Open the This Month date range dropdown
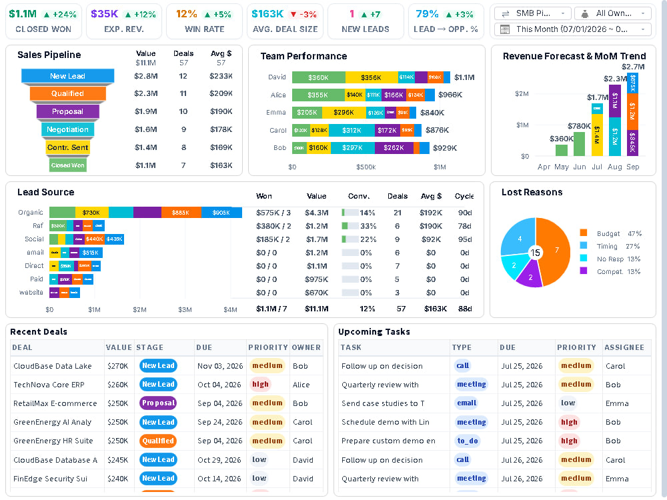Viewport: 667px width, 500px height. 572,29
